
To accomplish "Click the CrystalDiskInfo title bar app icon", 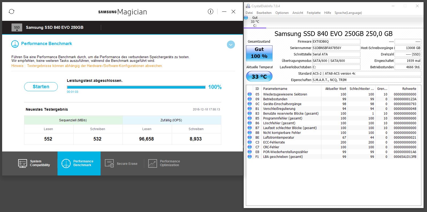I will [248, 6].
